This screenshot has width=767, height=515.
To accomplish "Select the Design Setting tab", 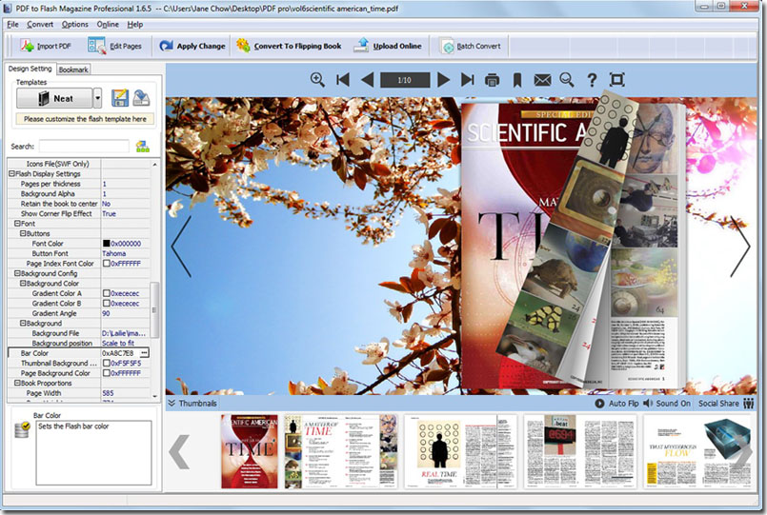I will tap(30, 69).
